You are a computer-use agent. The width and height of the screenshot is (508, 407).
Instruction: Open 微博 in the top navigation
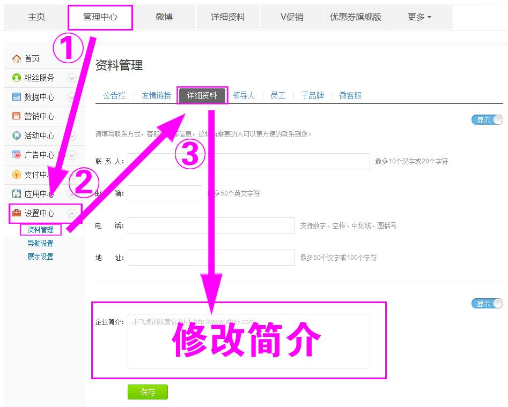164,17
